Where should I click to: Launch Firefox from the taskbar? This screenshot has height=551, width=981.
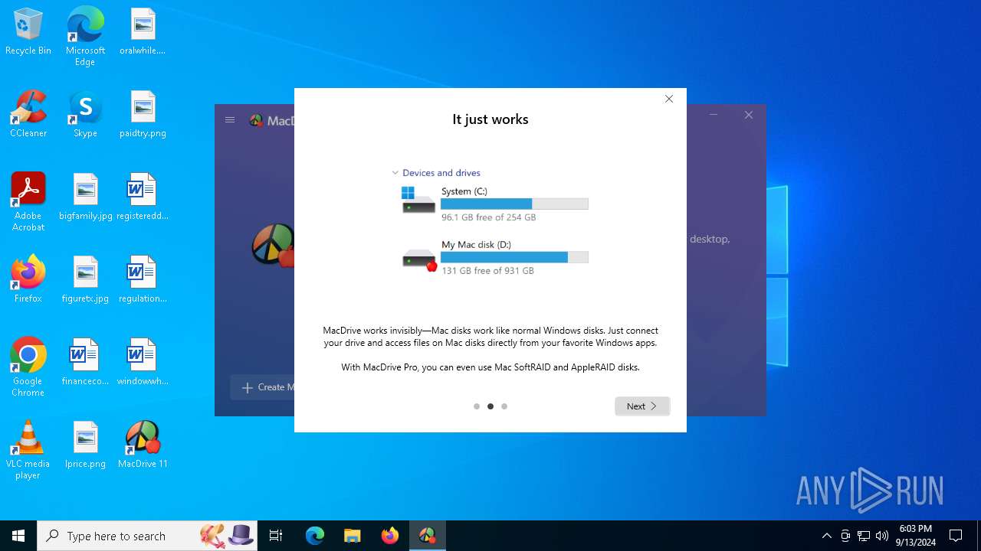tap(389, 536)
